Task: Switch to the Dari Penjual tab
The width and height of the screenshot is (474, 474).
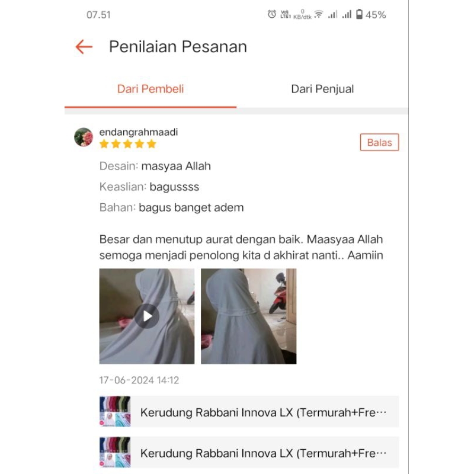Action: click(322, 89)
